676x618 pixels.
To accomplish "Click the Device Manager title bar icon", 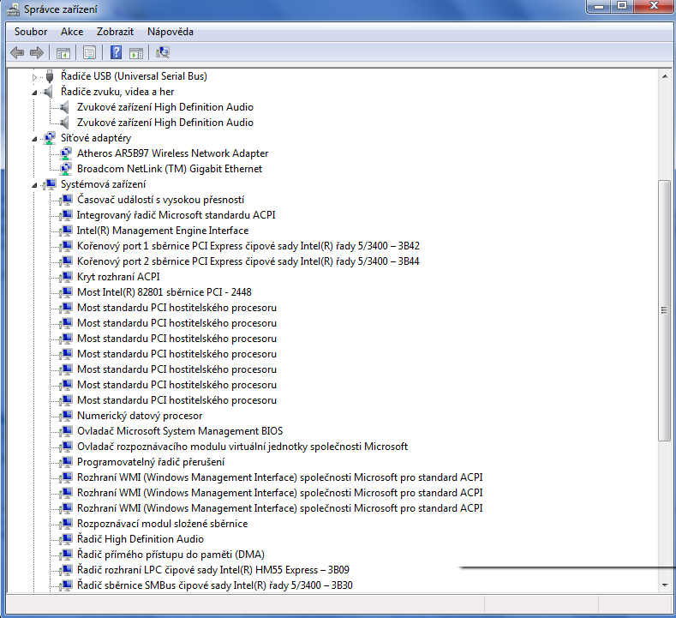I will [x=13, y=9].
